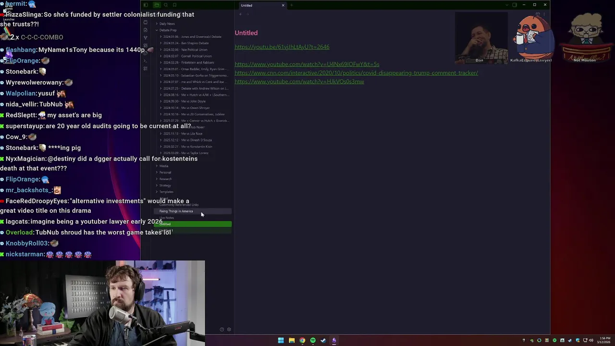Click the pink Untitled note title
Image resolution: width=615 pixels, height=346 pixels.
pos(246,33)
